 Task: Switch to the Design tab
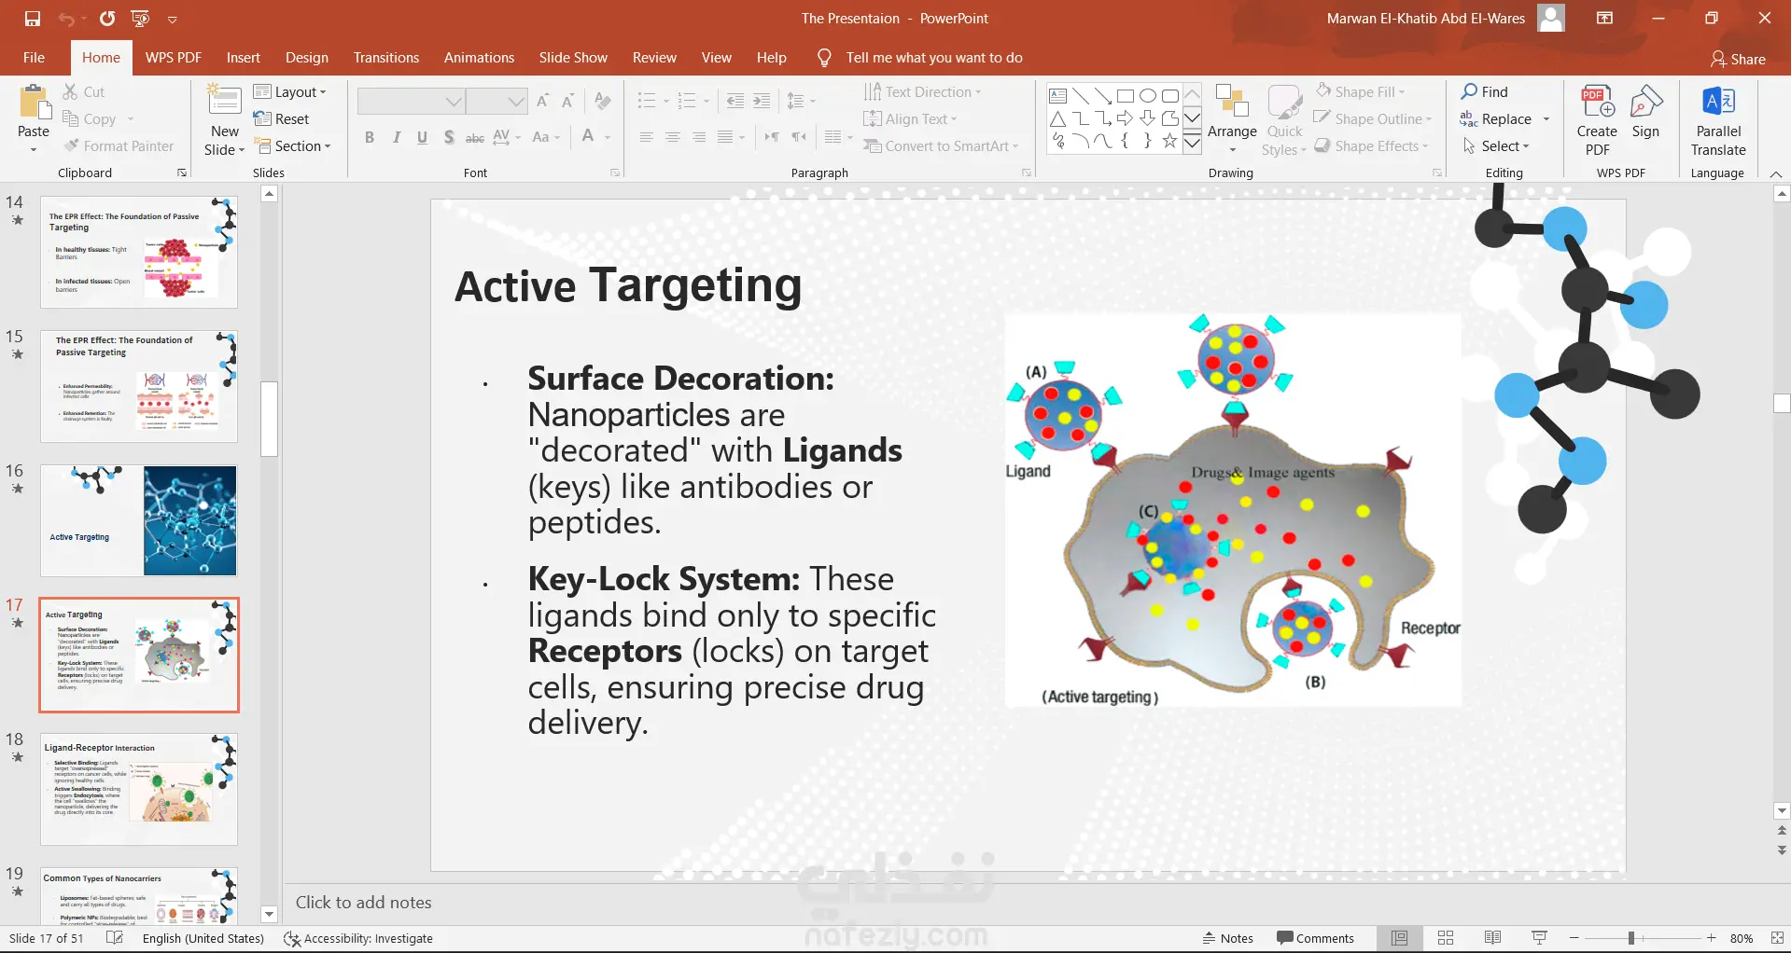307,58
